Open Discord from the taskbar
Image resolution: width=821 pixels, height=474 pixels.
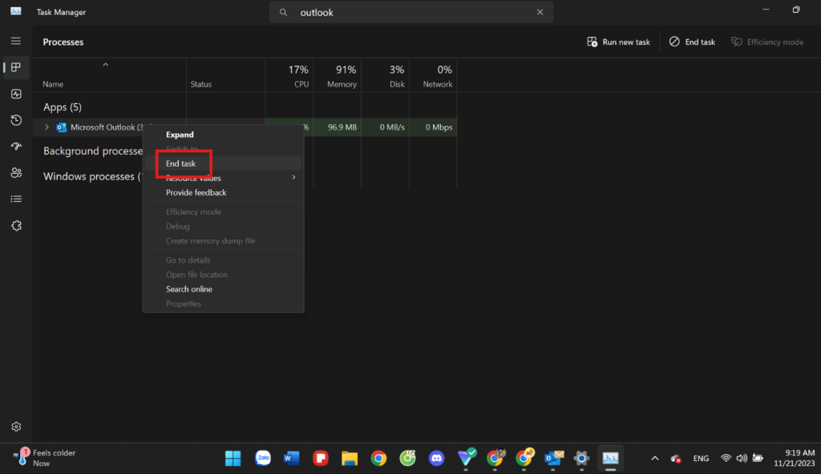(x=437, y=458)
